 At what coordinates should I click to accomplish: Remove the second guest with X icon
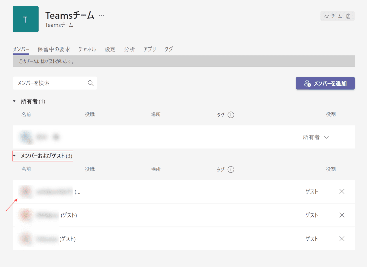(x=342, y=215)
